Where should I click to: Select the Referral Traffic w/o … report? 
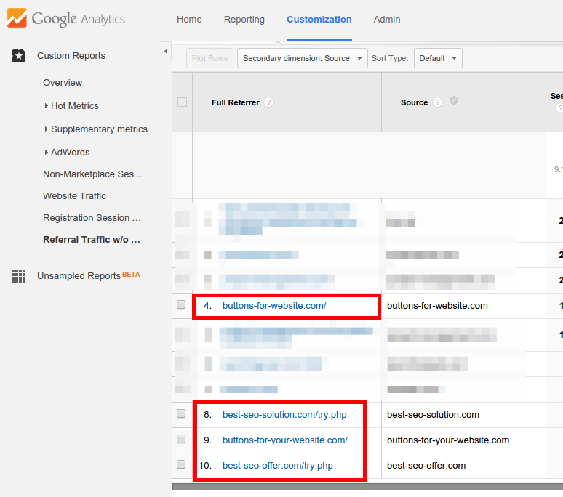click(x=92, y=240)
